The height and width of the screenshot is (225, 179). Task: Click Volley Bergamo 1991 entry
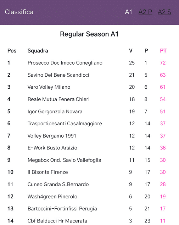[x=52, y=136]
